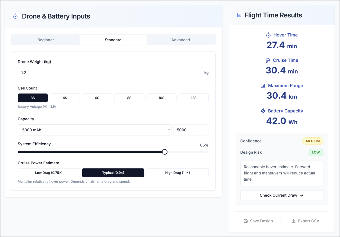Screen dimensions: 340x237
Task: Switch to the Beginner tab
Action: tap(45, 40)
